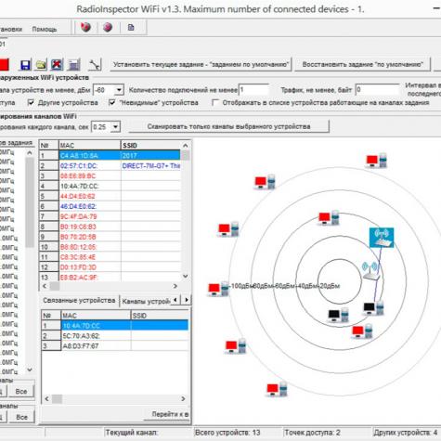Select the highlighted blue access point icon on radar
This screenshot has width=441, height=441.
382,238
